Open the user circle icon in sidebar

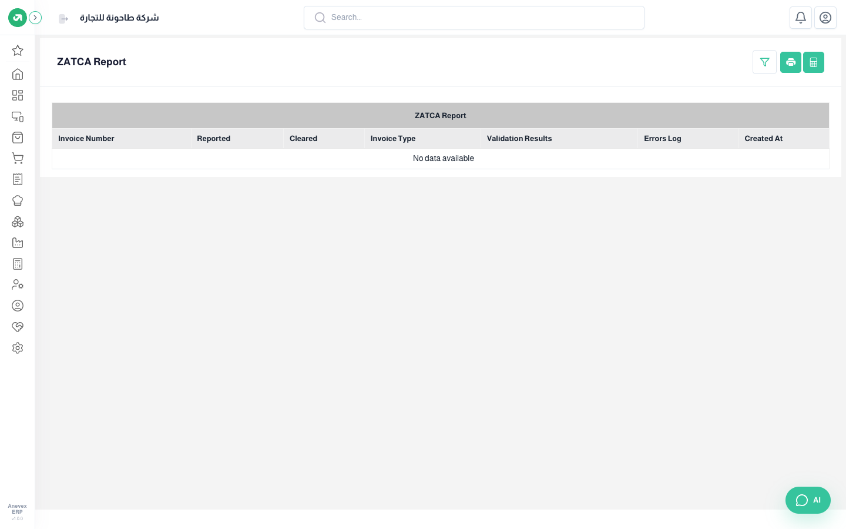tap(18, 306)
